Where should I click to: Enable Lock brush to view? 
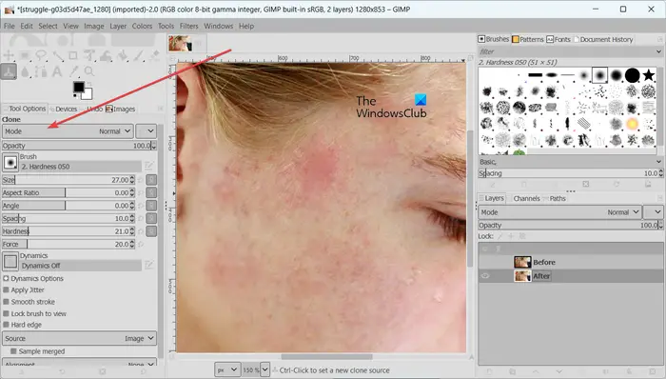[x=6, y=313]
